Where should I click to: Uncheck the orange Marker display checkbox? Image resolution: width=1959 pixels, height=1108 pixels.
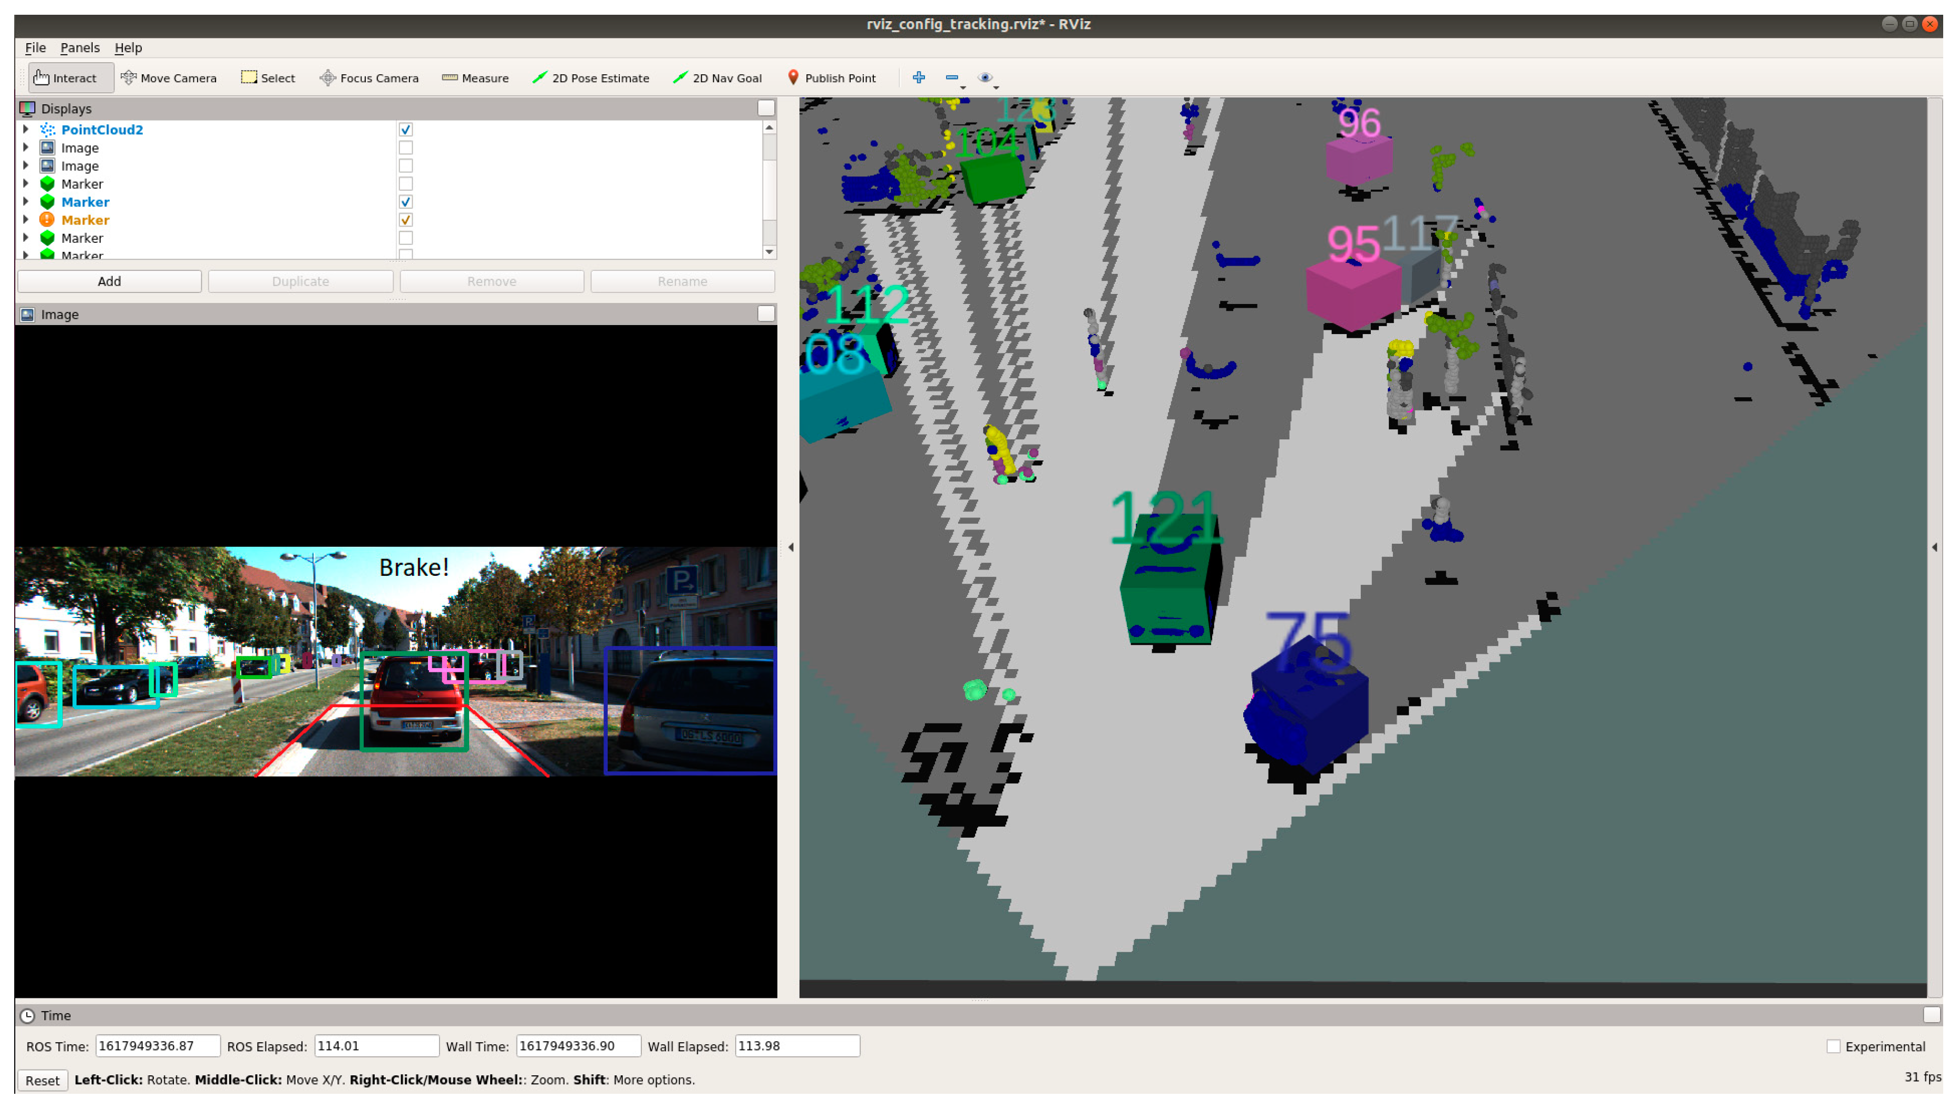pos(406,220)
